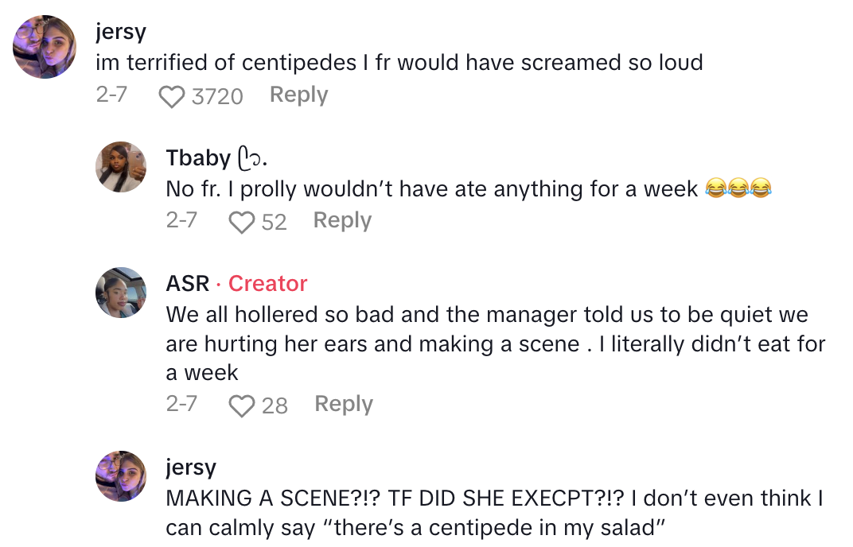853x547 pixels.
Task: Open jersy's avatar on the top comment
Action: pyautogui.click(x=45, y=47)
